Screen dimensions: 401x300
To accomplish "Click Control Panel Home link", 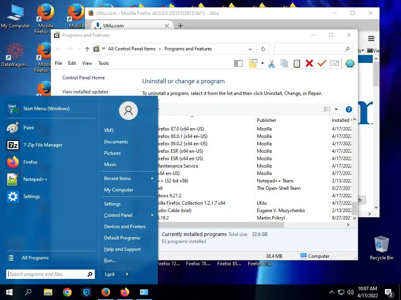I will coord(83,78).
